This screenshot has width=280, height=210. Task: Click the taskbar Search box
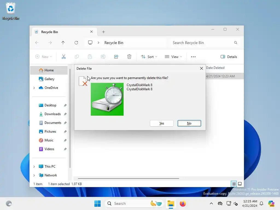point(134,203)
